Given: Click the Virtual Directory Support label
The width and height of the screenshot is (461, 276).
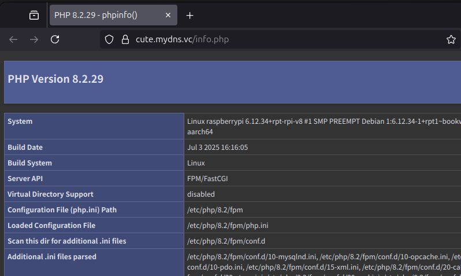Looking at the screenshot, I should pos(50,194).
